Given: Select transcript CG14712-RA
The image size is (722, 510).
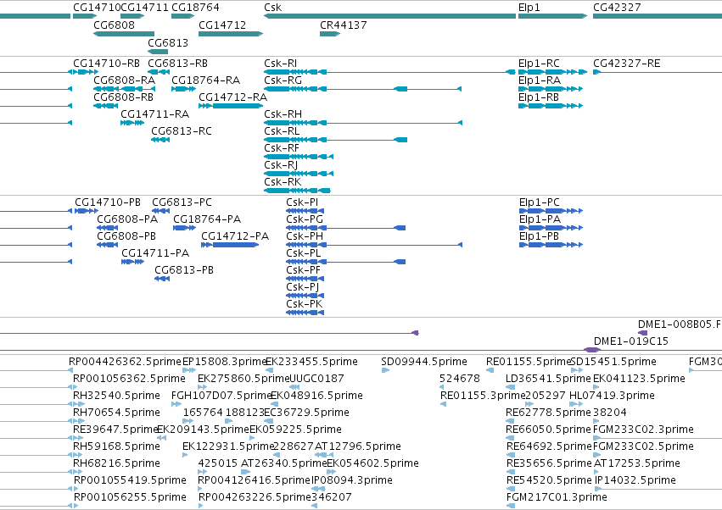Looking at the screenshot, I should pyautogui.click(x=233, y=97).
